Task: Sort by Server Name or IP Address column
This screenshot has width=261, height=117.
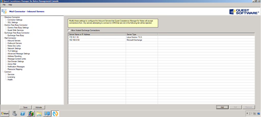Action: pos(97,35)
